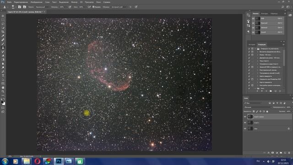Hide the Синий channel
This screenshot has height=165, width=293.
click(x=253, y=32)
